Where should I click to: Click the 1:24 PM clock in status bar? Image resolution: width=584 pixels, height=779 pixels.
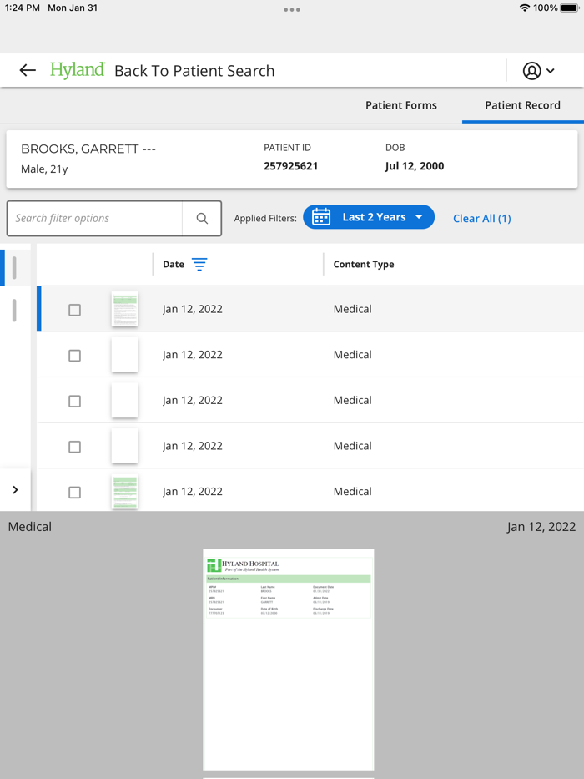[x=23, y=8]
